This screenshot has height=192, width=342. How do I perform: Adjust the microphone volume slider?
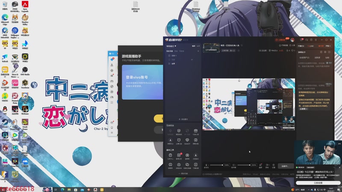point(216,165)
